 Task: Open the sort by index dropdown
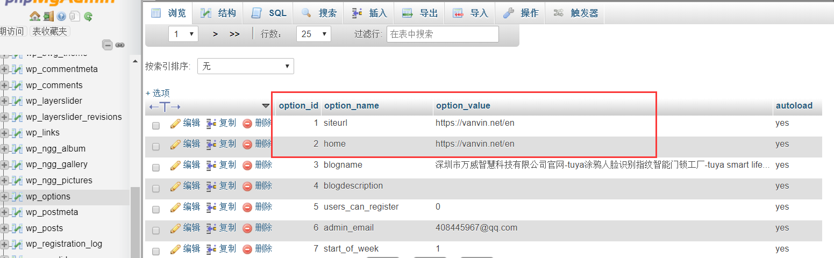pyautogui.click(x=246, y=66)
